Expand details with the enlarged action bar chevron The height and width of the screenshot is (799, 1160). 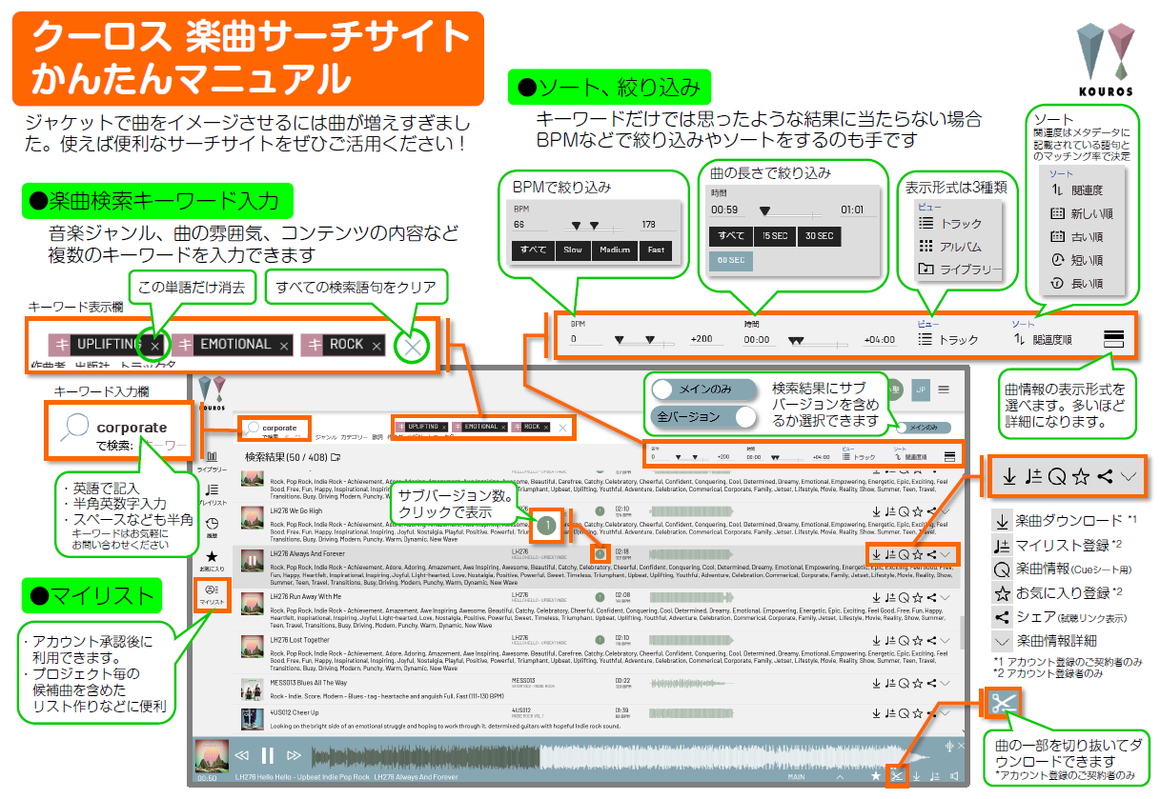point(1129,476)
